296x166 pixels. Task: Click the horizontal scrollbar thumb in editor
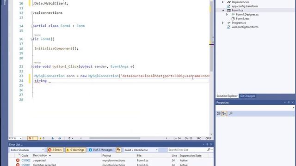(115, 138)
